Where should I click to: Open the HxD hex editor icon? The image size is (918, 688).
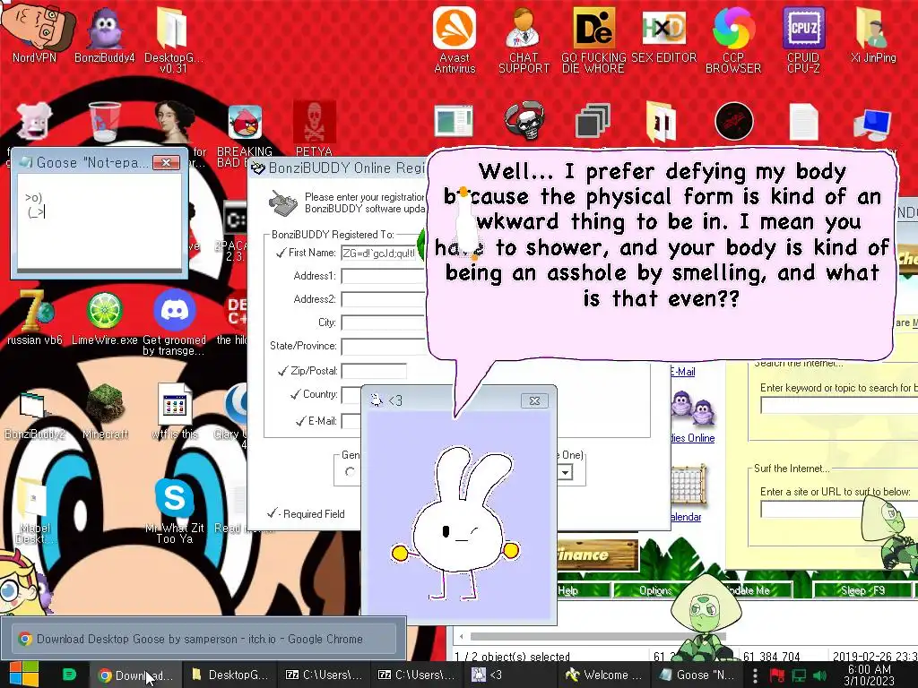[x=663, y=34]
